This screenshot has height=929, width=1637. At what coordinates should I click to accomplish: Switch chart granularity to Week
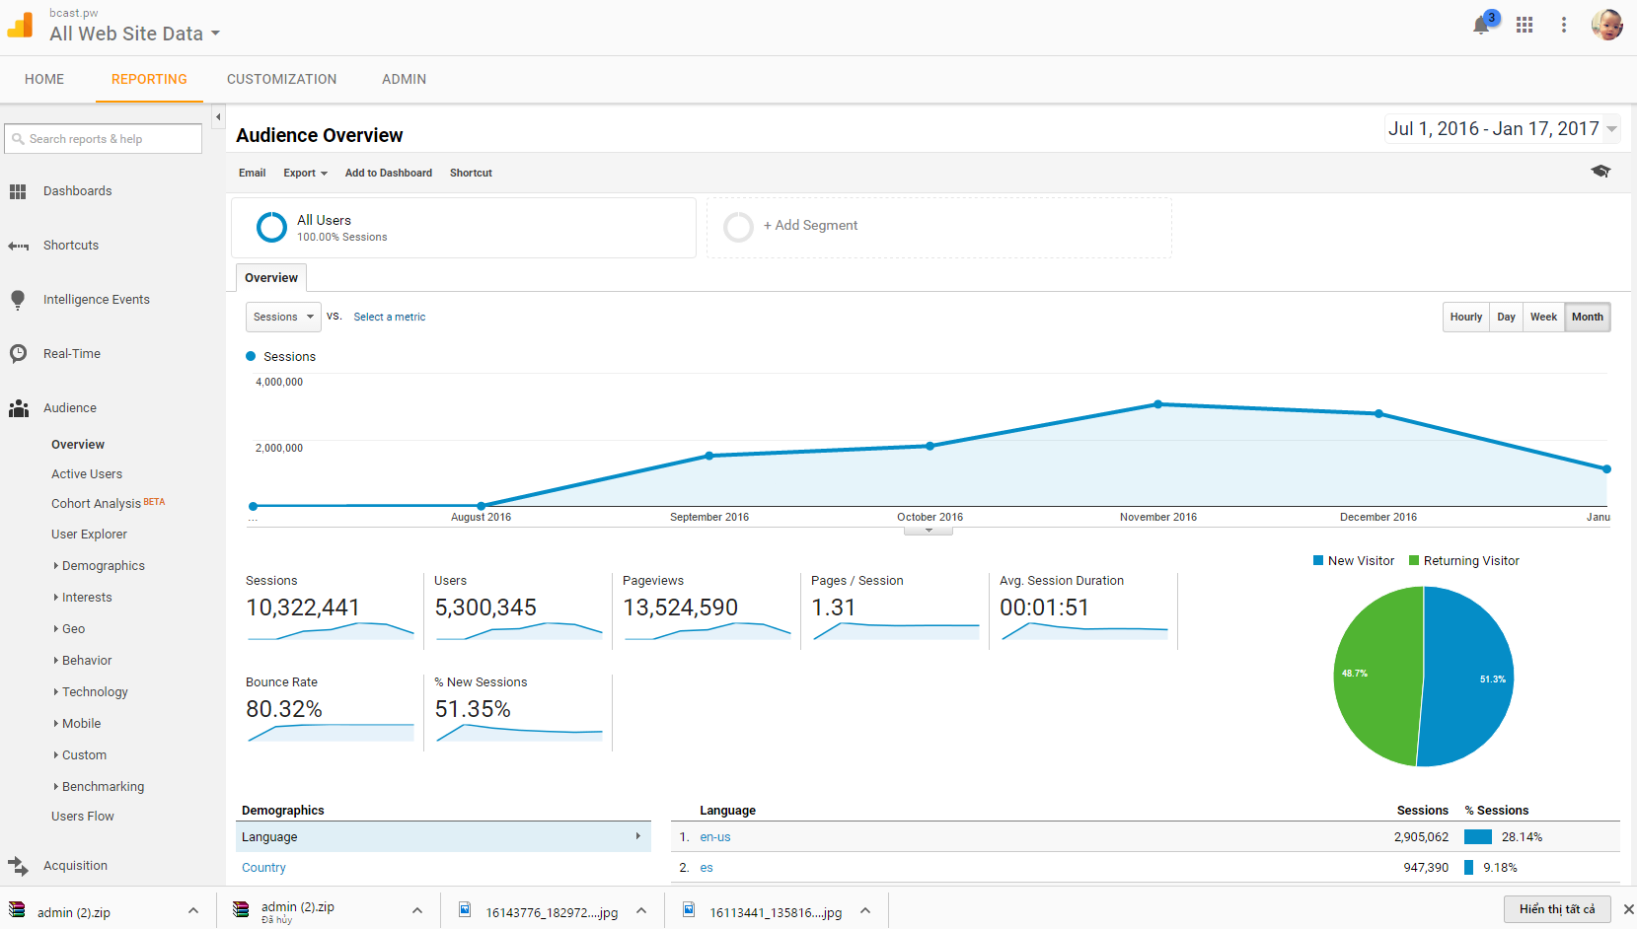point(1543,318)
